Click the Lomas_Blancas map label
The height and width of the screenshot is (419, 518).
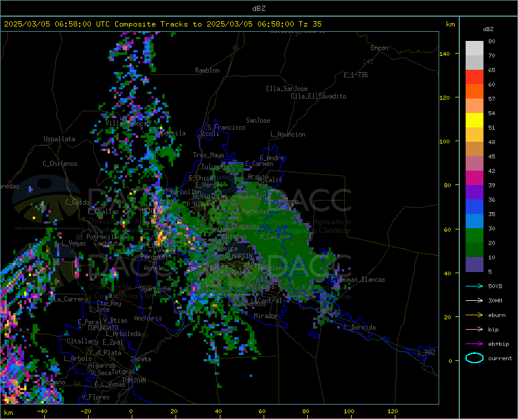363,280
